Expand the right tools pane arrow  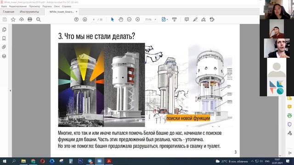290,153
